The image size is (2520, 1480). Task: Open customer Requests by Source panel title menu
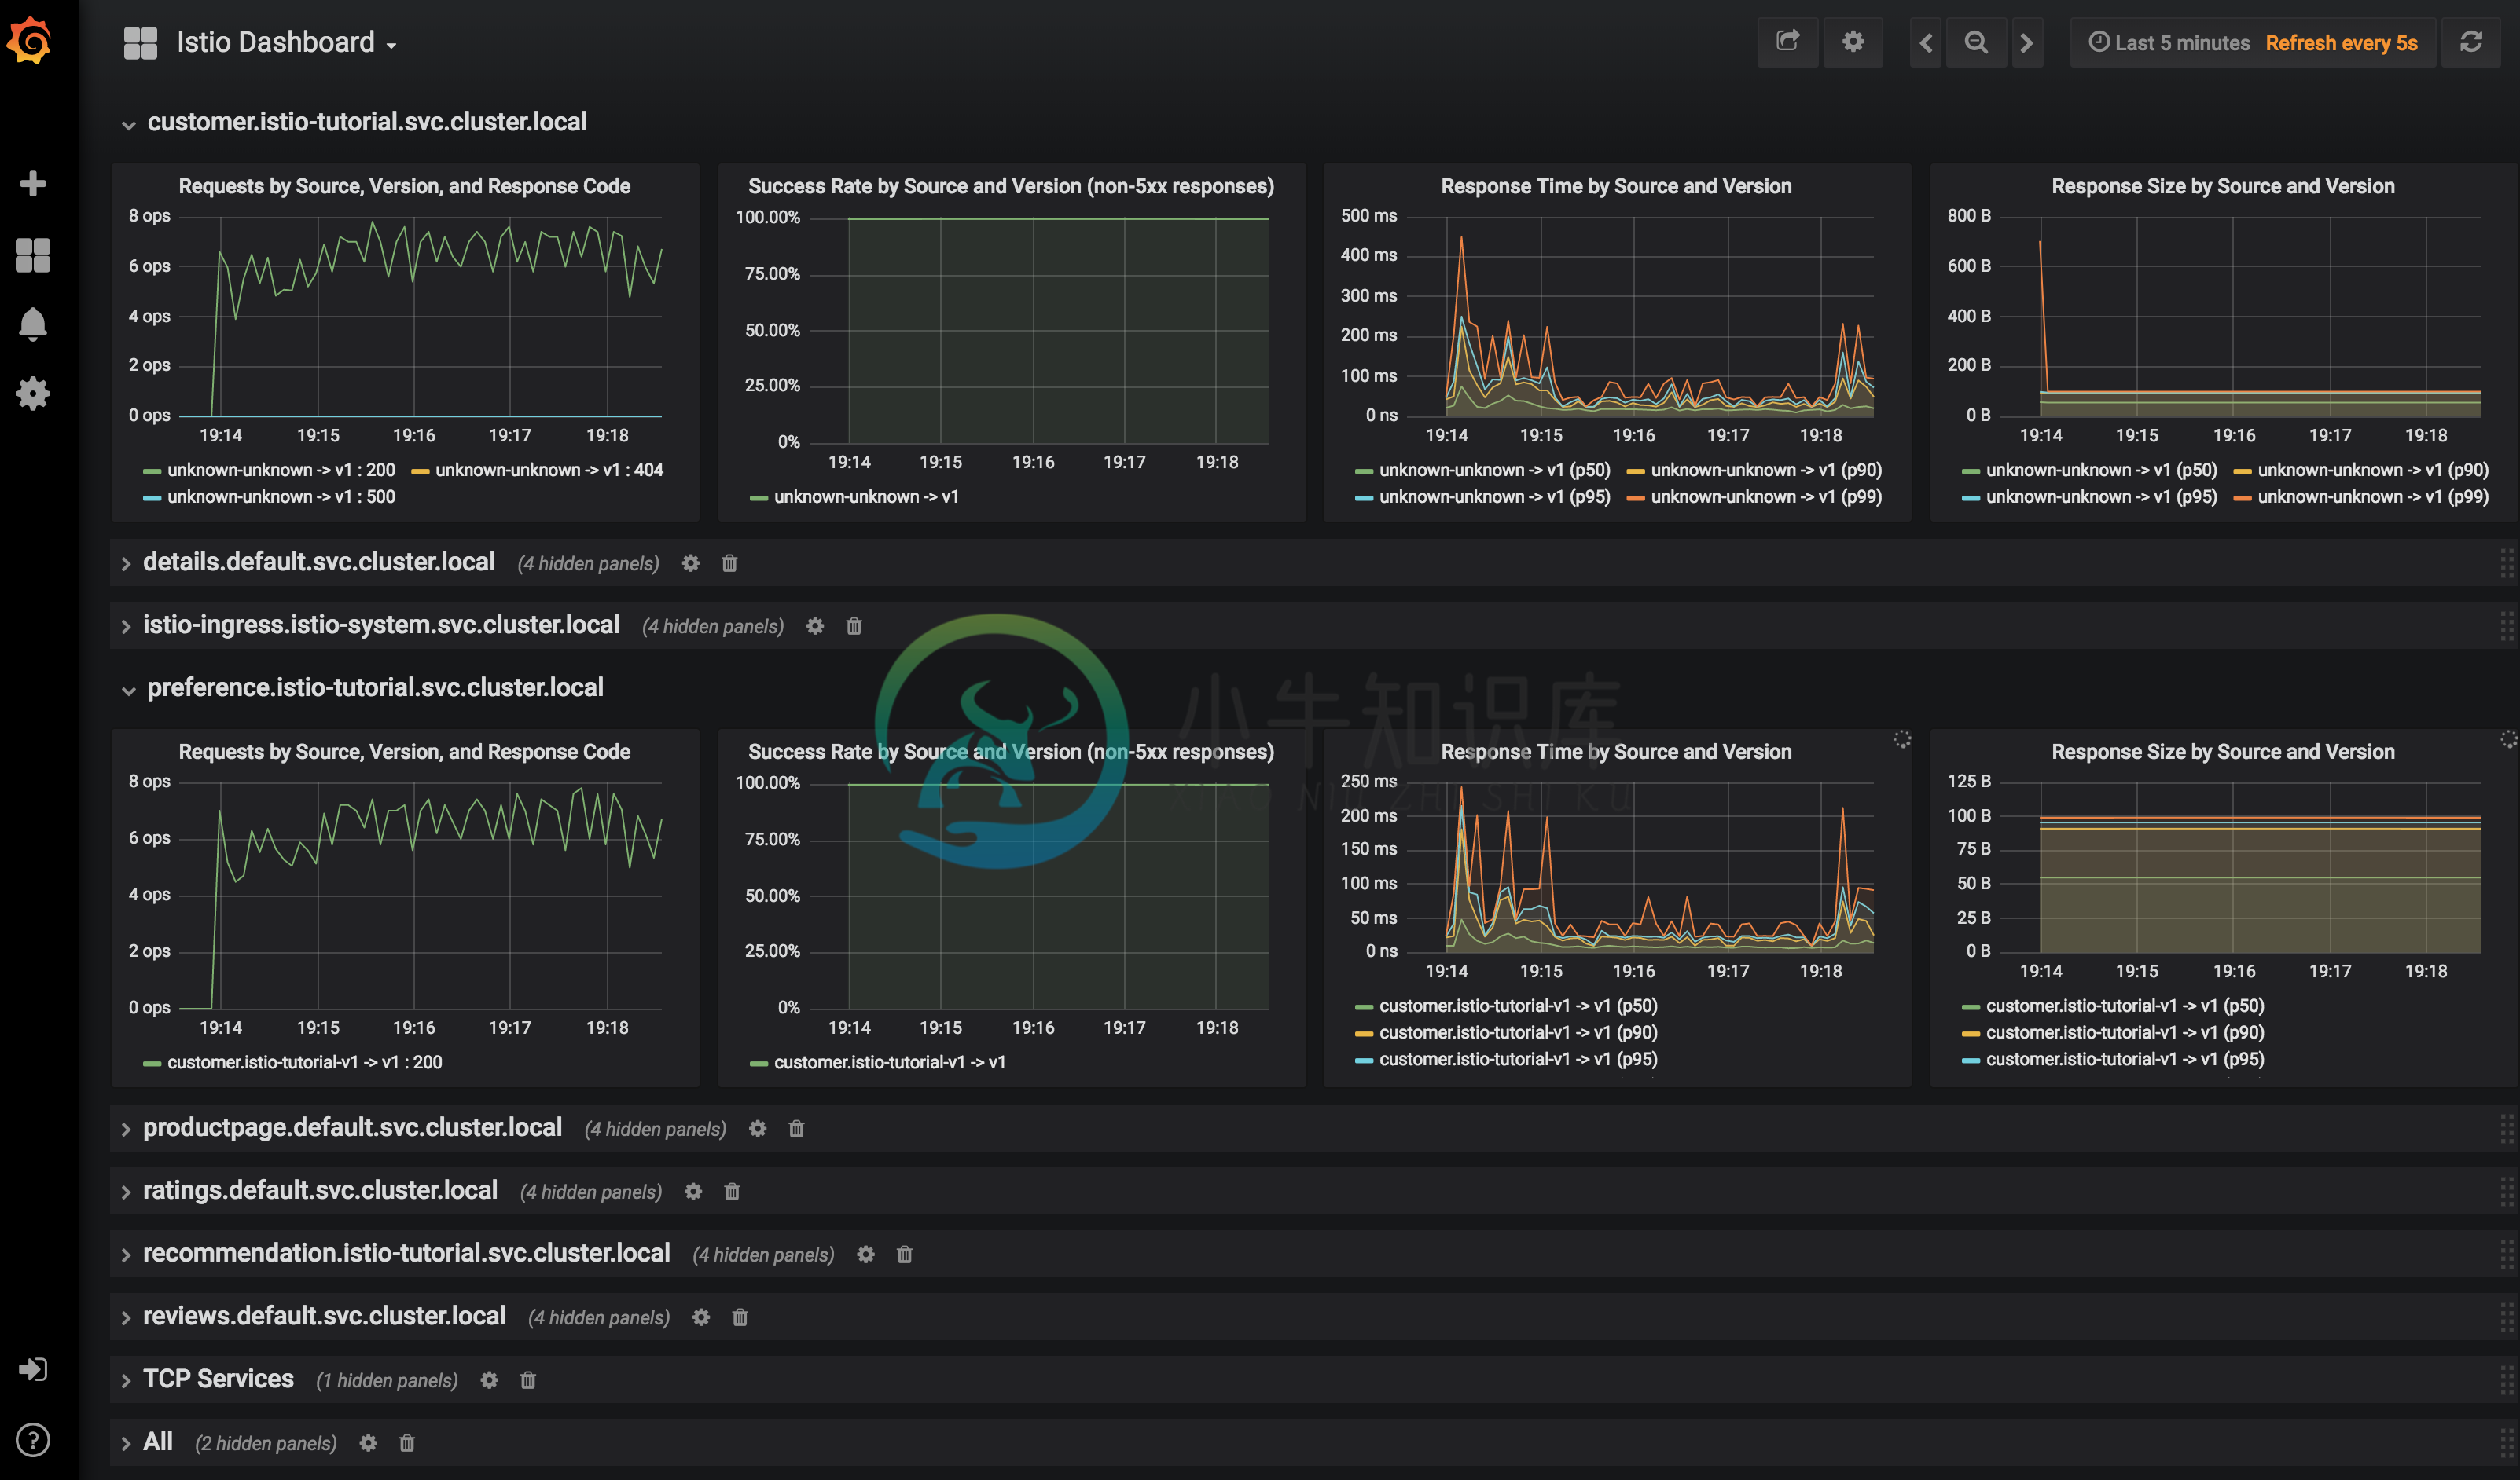[x=404, y=186]
